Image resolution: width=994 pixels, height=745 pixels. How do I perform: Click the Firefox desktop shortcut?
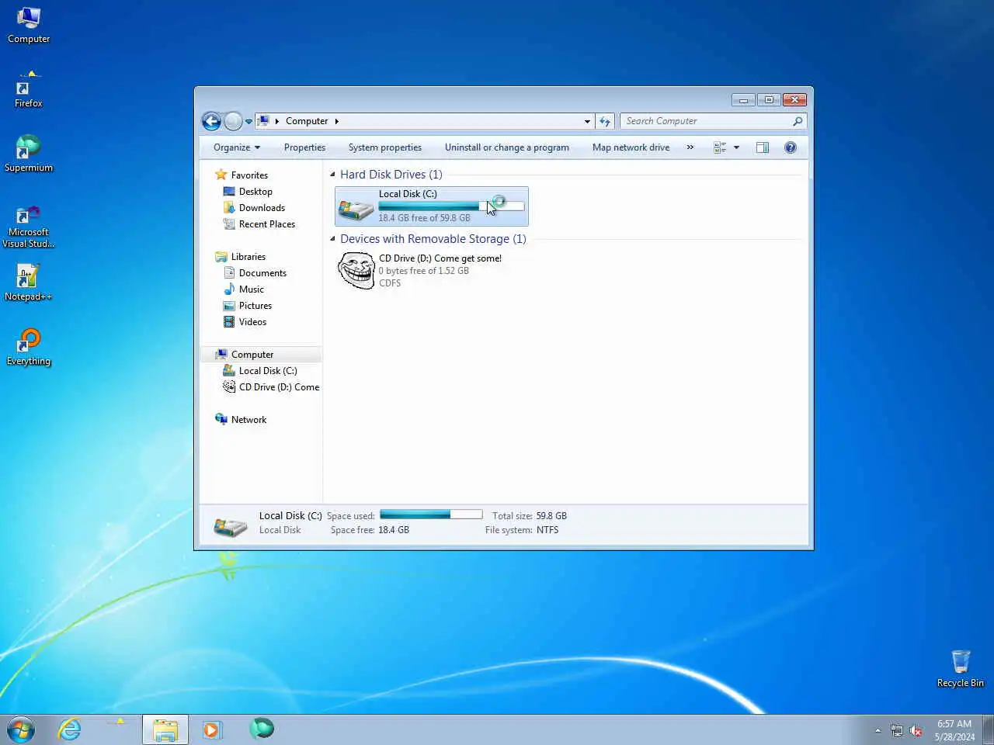(x=29, y=89)
